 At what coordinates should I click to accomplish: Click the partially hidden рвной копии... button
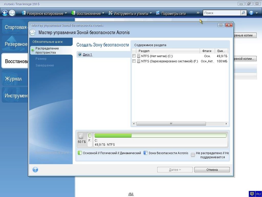[245, 59]
